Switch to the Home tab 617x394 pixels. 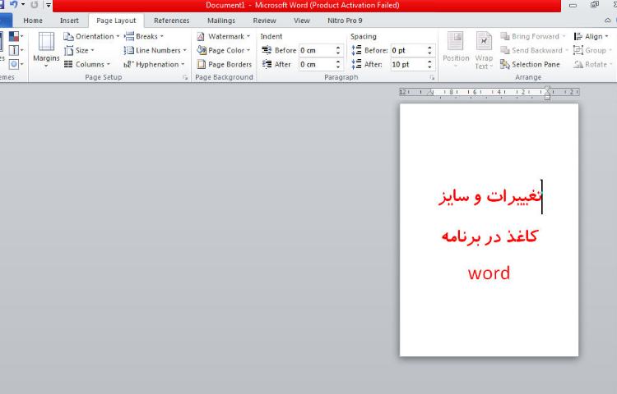pyautogui.click(x=33, y=21)
